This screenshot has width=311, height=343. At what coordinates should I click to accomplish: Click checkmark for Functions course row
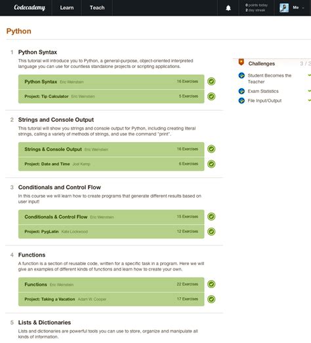pyautogui.click(x=211, y=284)
